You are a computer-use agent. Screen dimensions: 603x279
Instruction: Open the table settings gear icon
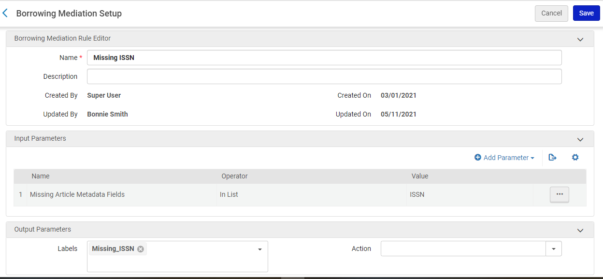click(575, 157)
